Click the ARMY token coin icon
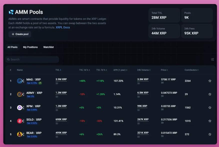 (20, 94)
